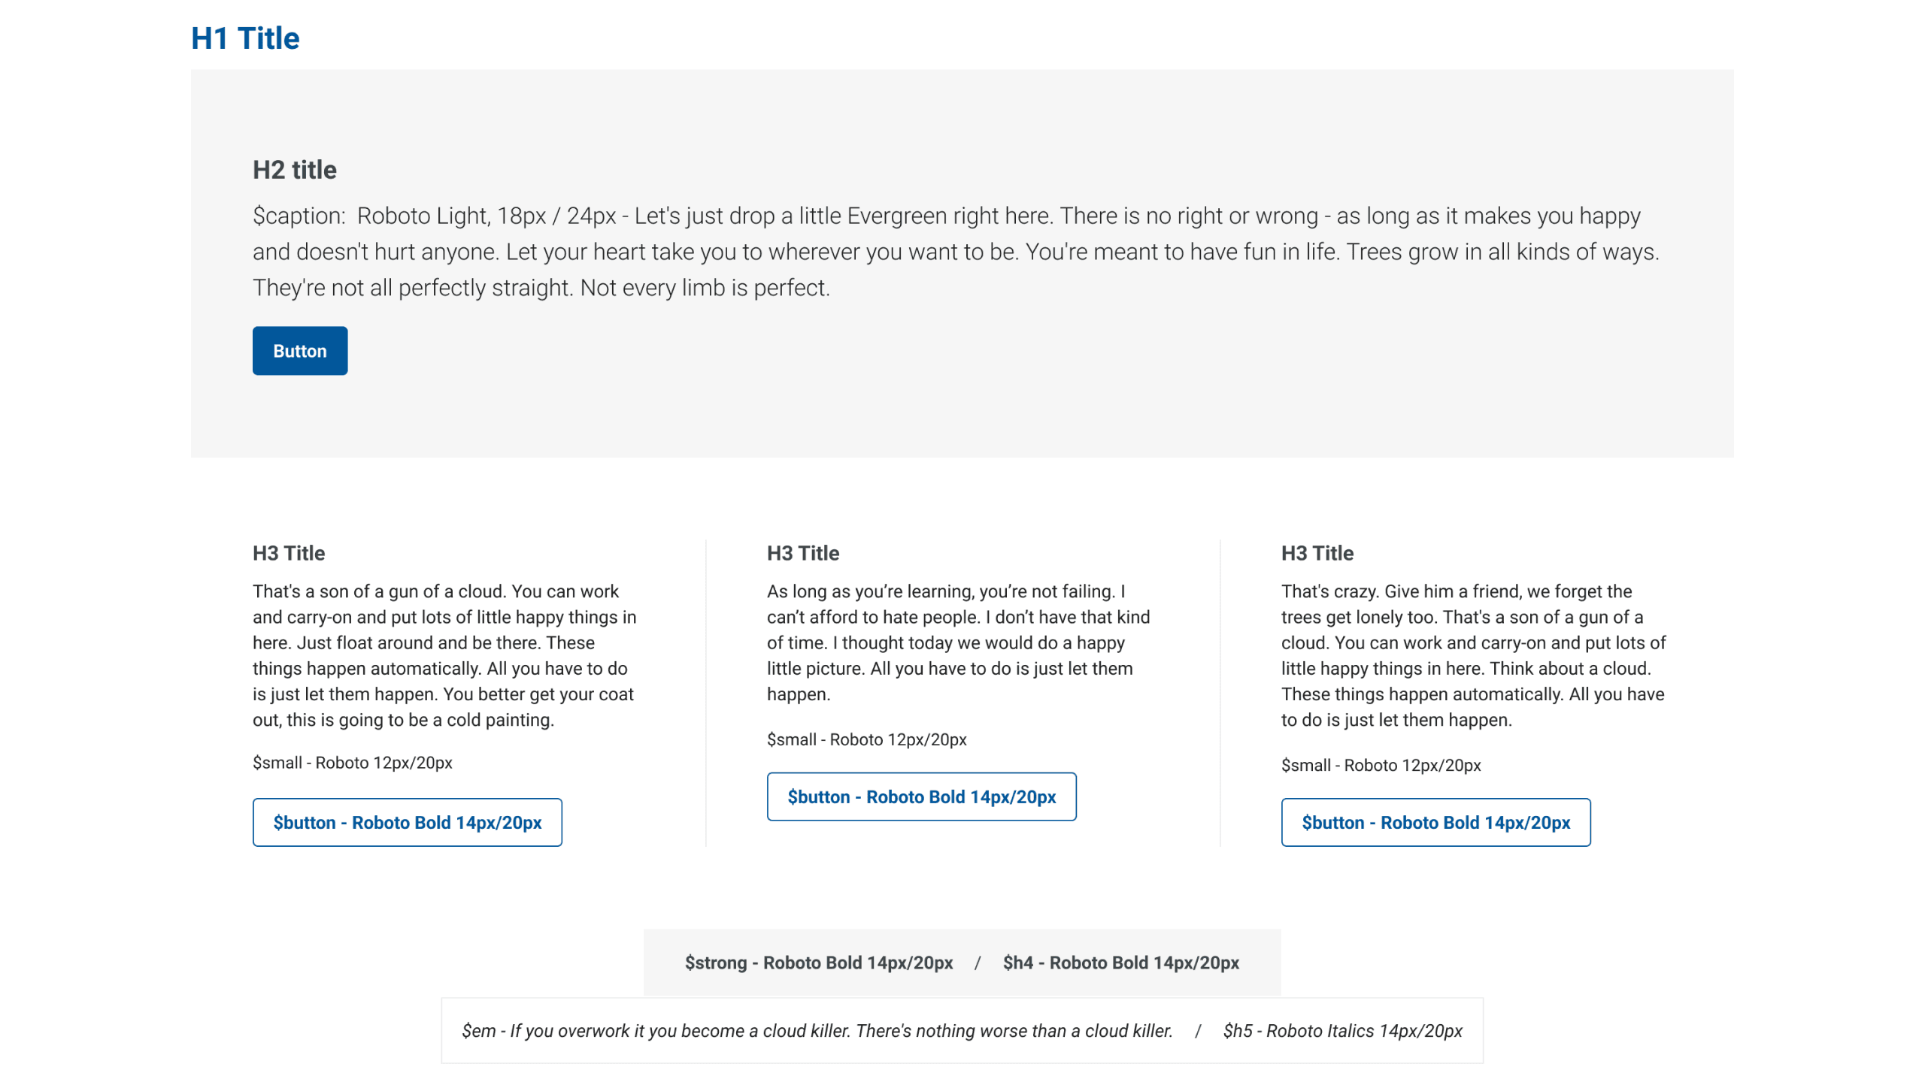Click the $h5 Roboto Italics text
Screen dimensions: 1925x1082
coord(1342,1031)
